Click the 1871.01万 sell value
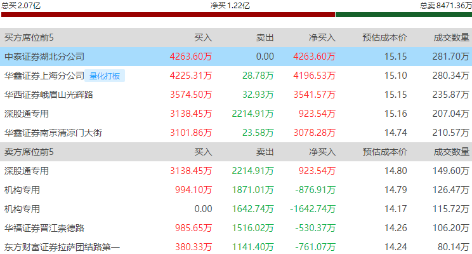Screen dimensions: 472x254 click(x=253, y=190)
